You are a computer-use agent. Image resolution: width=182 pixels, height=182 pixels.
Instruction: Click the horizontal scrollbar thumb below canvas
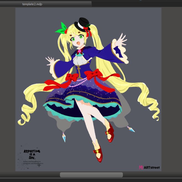[91, 175]
